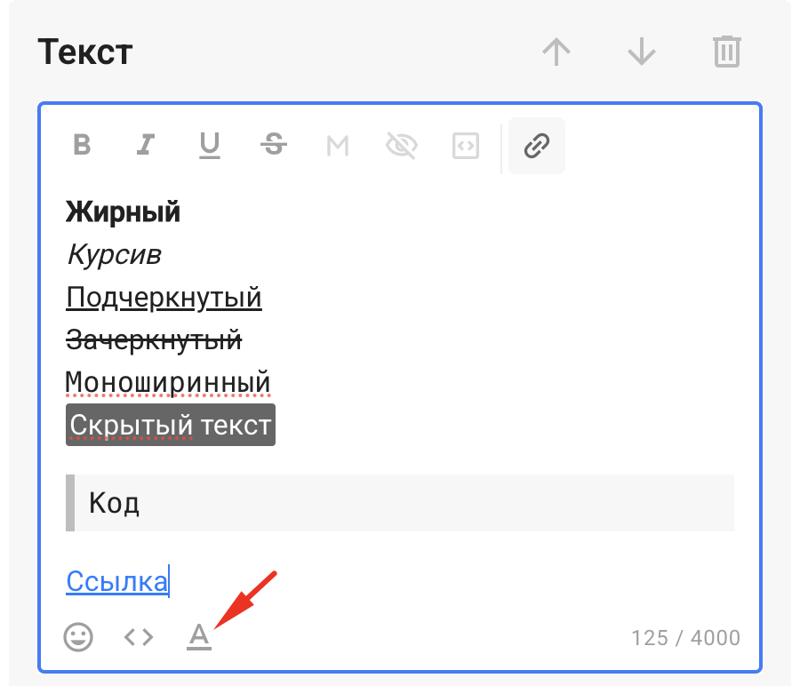Insert code block from toolbar
Viewport: 800px width, 686px height.
[466, 145]
